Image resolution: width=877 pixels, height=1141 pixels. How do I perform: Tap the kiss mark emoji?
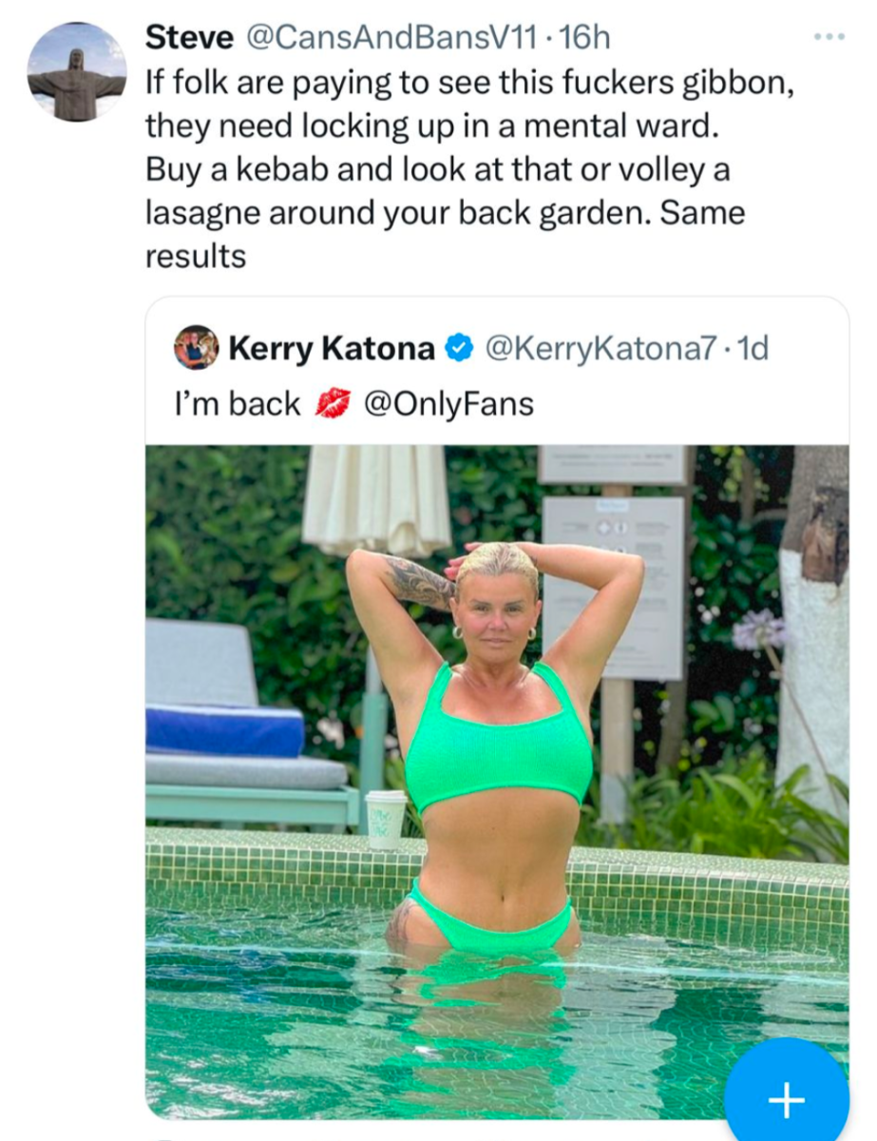(x=332, y=404)
